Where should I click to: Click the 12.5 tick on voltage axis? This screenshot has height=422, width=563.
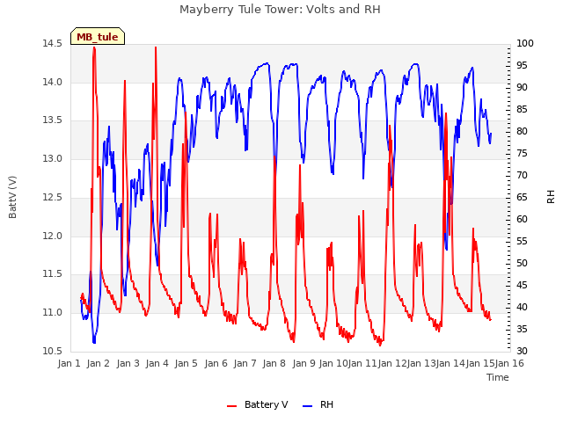52,197
